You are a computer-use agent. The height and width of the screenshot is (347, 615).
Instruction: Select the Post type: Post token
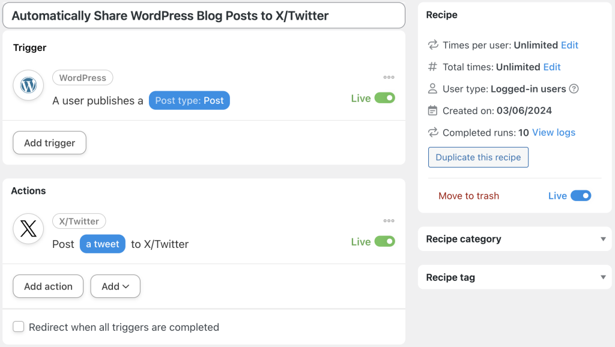[189, 100]
